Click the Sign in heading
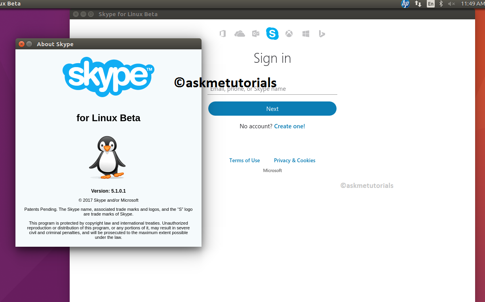Screen dimensions: 485x302 tap(272, 58)
